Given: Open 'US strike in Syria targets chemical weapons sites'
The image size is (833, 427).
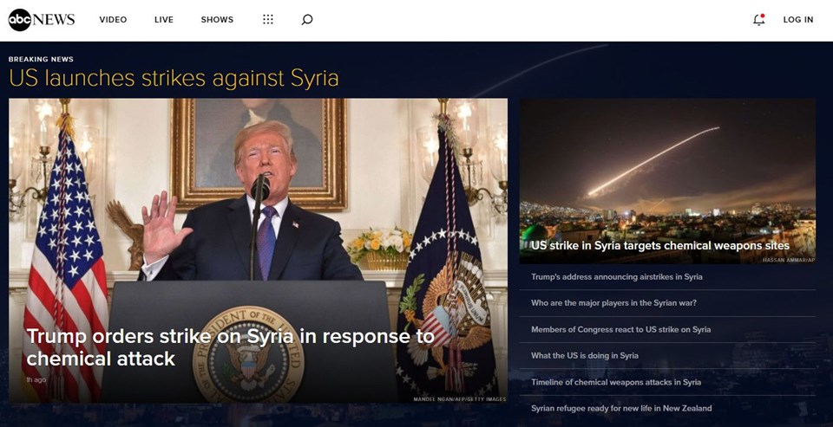Looking at the screenshot, I should pyautogui.click(x=659, y=246).
